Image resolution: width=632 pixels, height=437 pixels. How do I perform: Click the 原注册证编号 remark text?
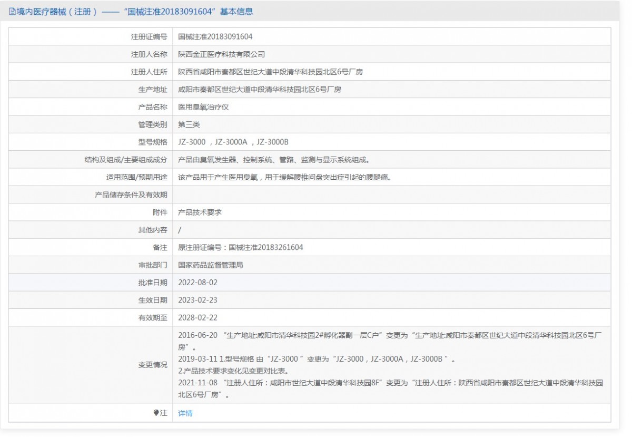point(241,247)
